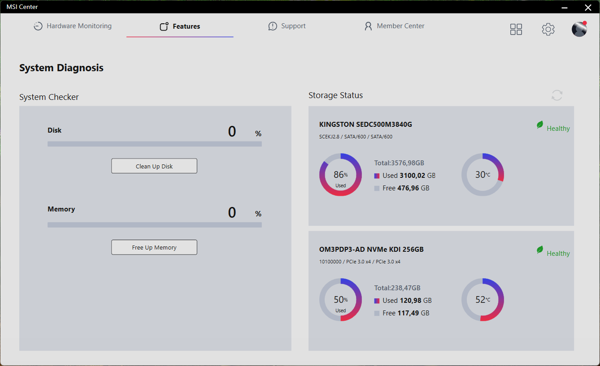
Task: Click the SCEKJ2.8 / SATA/600 interface text
Action: [356, 137]
